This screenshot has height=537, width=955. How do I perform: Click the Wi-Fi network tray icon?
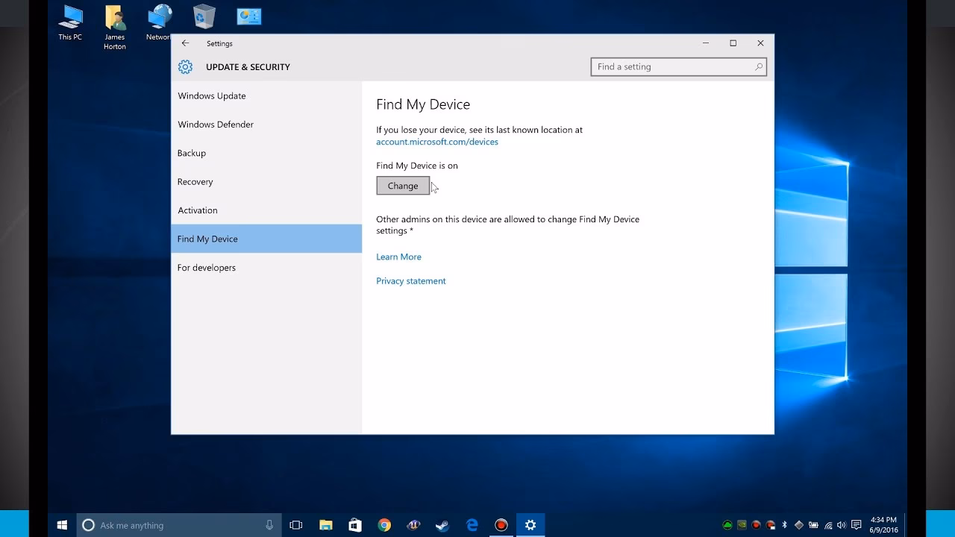830,524
